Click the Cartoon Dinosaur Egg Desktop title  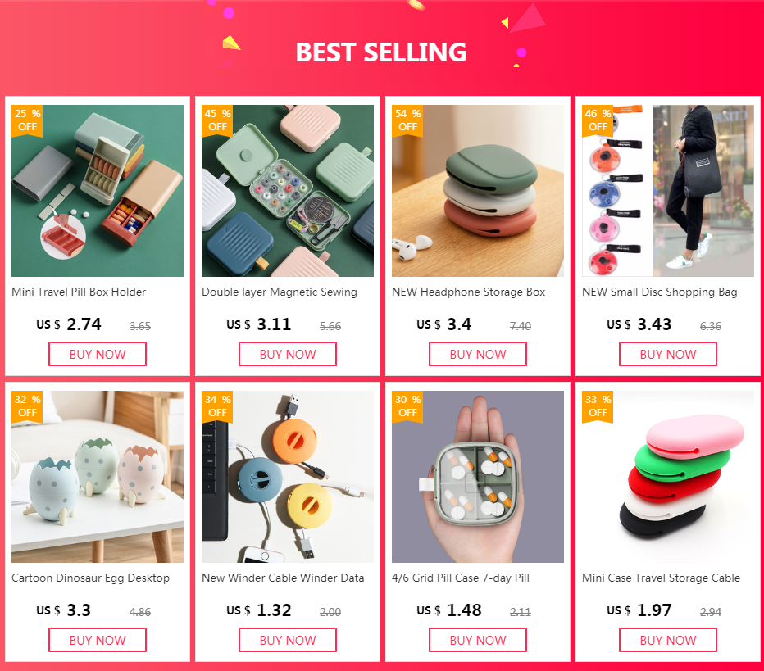[x=91, y=578]
